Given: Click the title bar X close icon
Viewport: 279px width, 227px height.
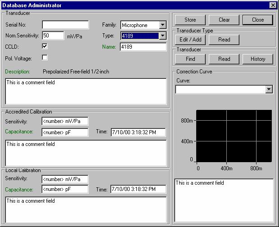Looking at the screenshot, I should pyautogui.click(x=273, y=5).
